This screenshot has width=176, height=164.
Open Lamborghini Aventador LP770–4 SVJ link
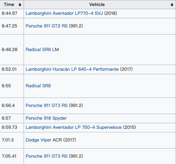click(64, 13)
